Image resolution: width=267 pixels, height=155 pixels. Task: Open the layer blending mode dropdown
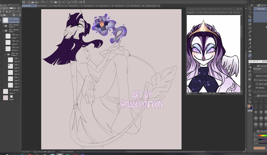point(5,8)
